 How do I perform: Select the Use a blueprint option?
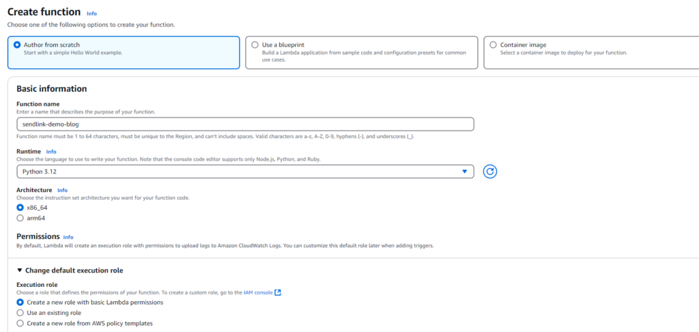255,45
